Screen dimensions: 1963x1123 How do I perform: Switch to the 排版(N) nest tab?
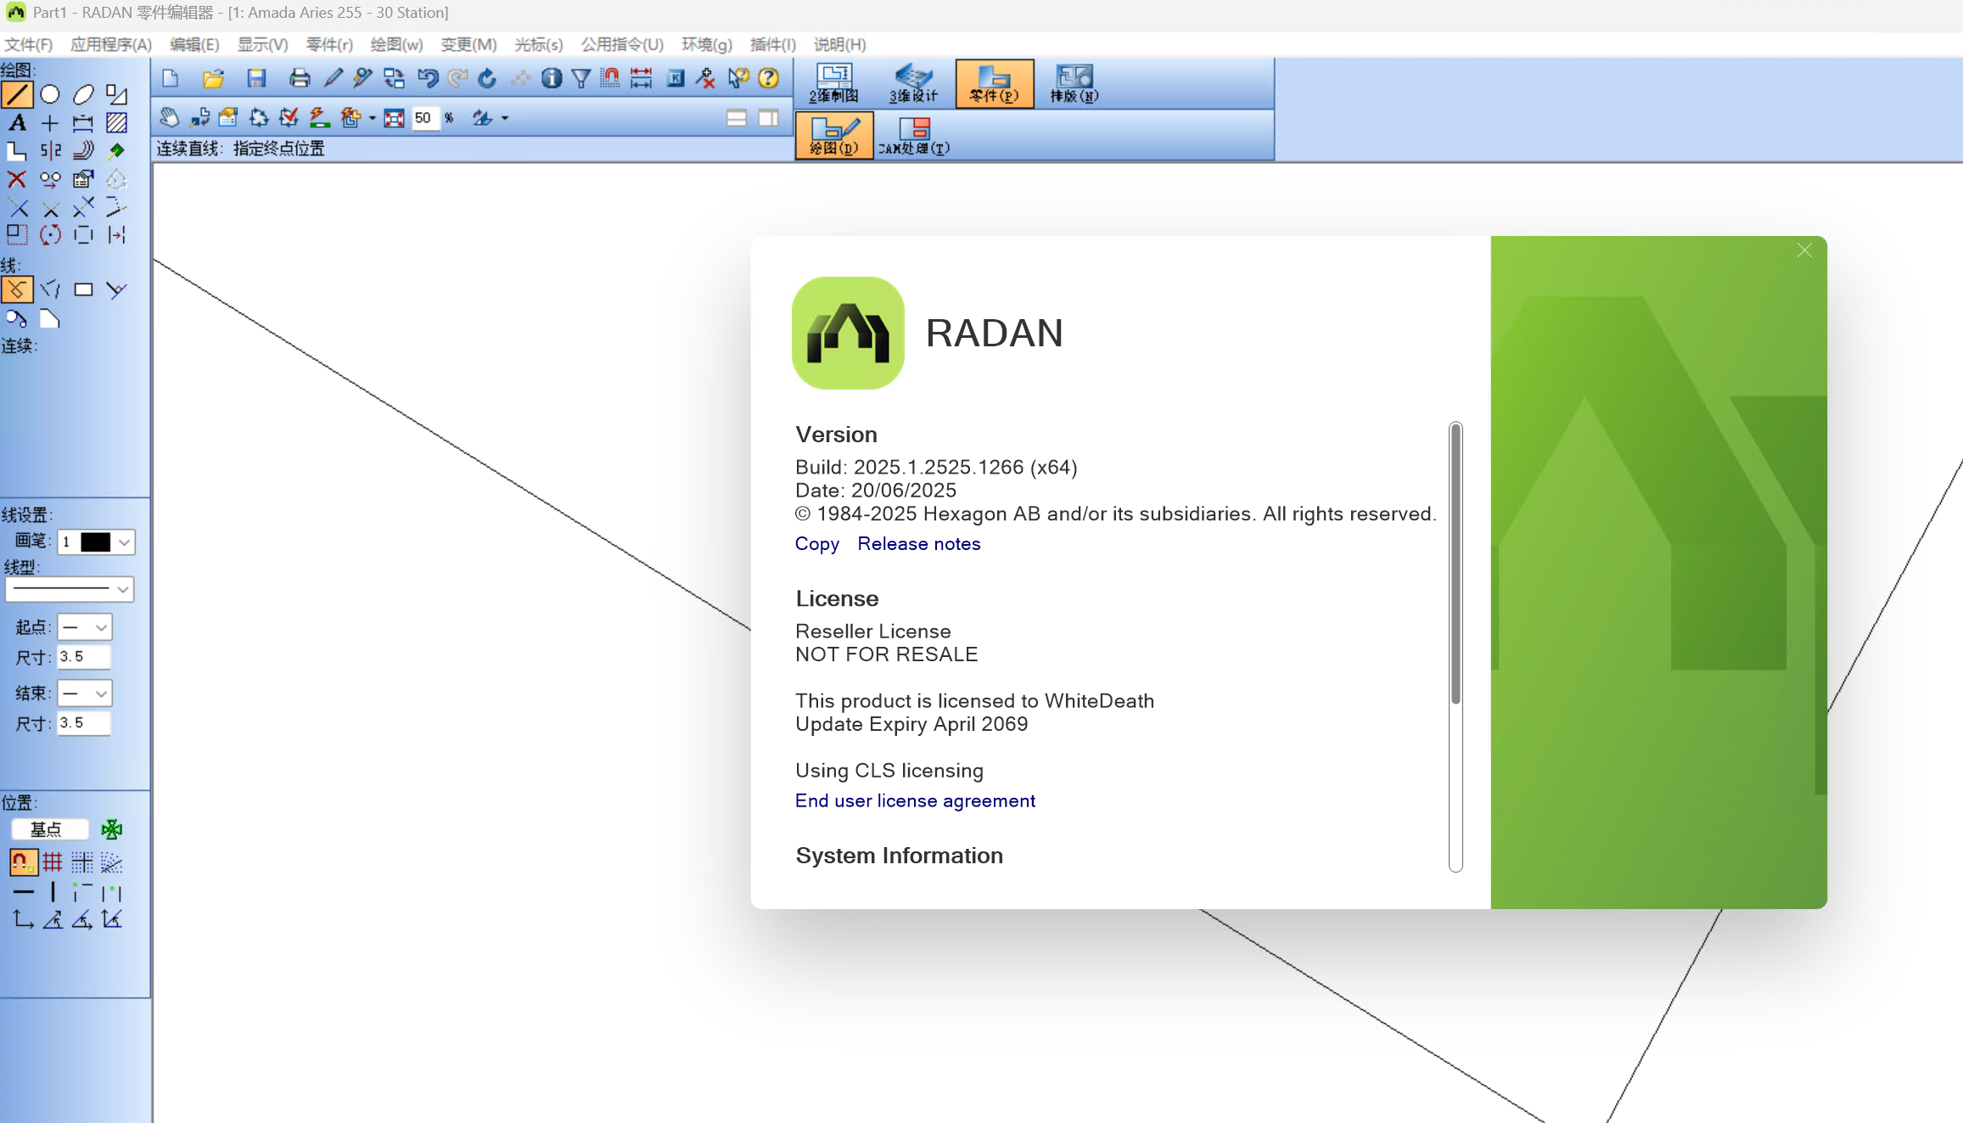pos(1074,84)
